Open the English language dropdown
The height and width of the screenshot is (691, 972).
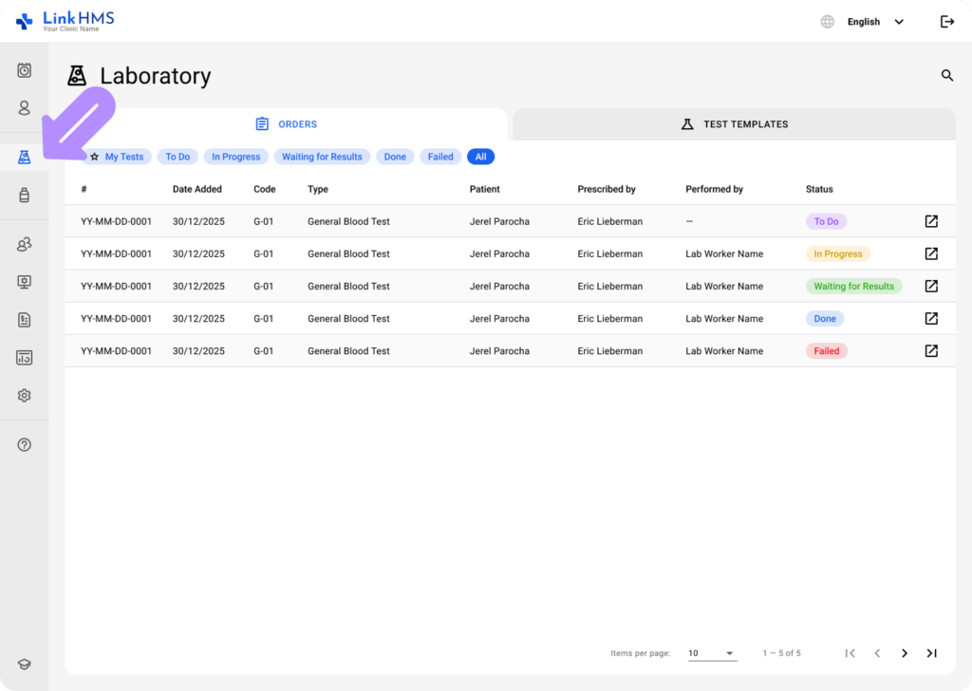[x=869, y=21]
